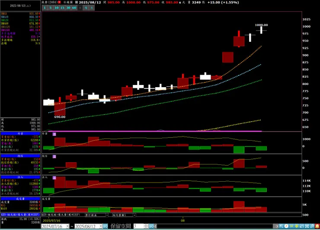Image resolution: width=320 pixels, height=230 pixels.
Task: Click the SMA120 legend row
Action: [x=20, y=27]
